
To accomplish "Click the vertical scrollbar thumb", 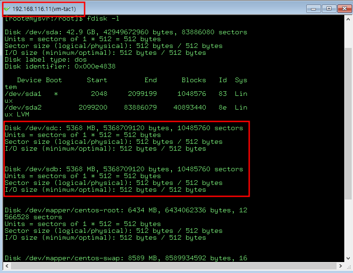I will (x=348, y=123).
